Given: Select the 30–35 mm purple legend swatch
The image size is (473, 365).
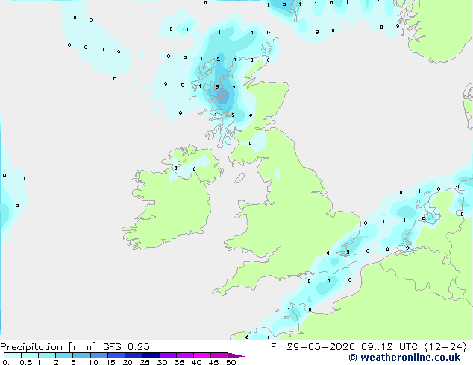Looking at the screenshot, I should pos(168,355).
